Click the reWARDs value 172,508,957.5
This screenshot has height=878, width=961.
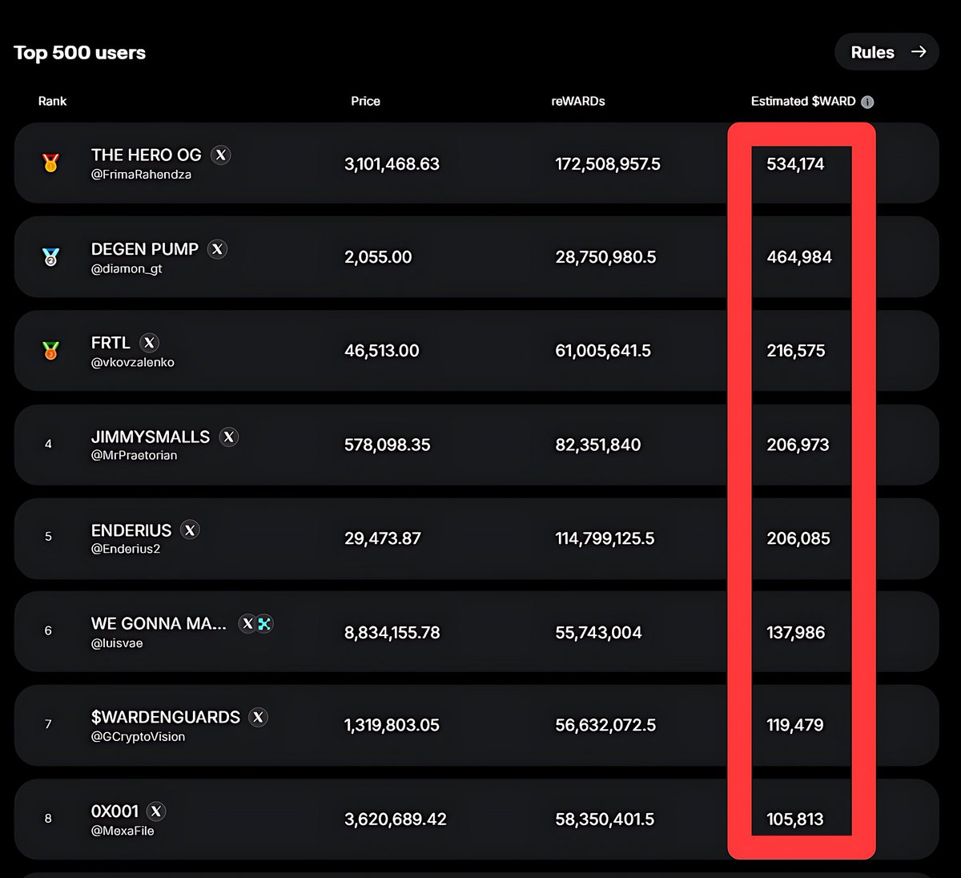[608, 164]
